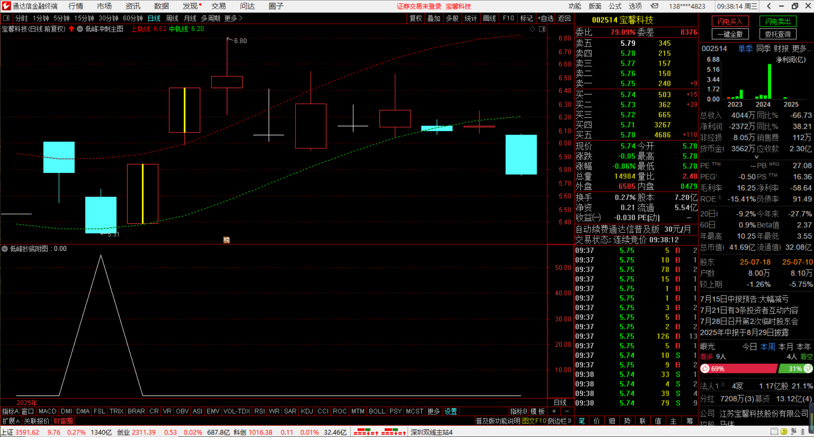Open 指标B selector
This screenshot has height=437, width=814.
coord(519,411)
